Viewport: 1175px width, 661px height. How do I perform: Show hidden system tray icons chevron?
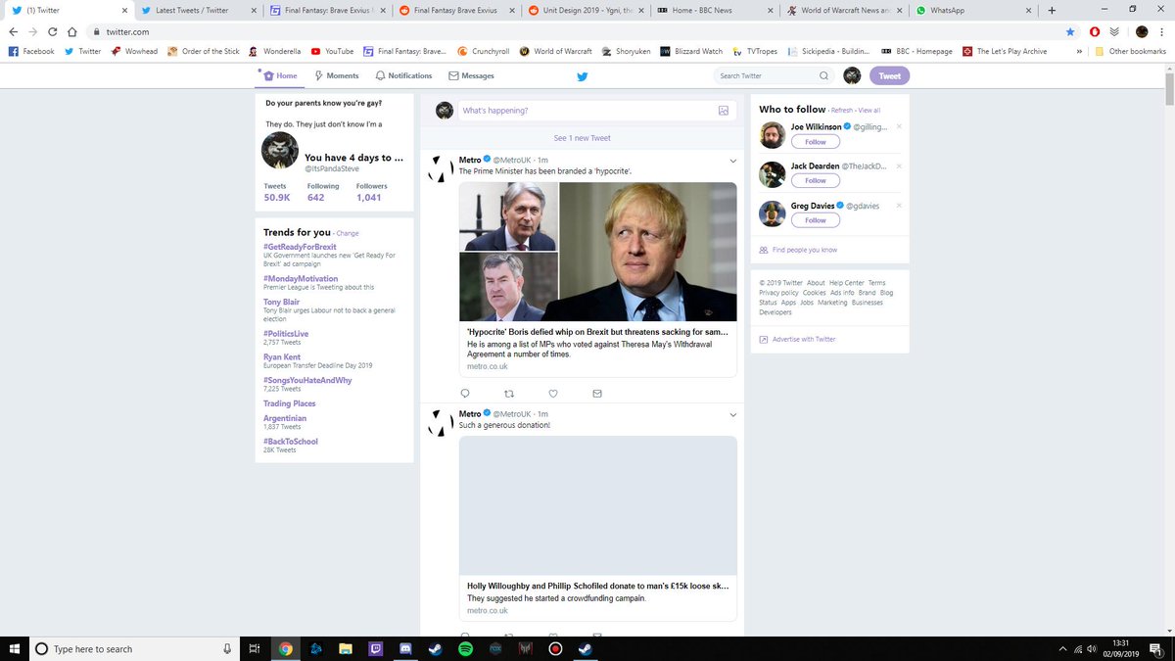pos(1062,648)
